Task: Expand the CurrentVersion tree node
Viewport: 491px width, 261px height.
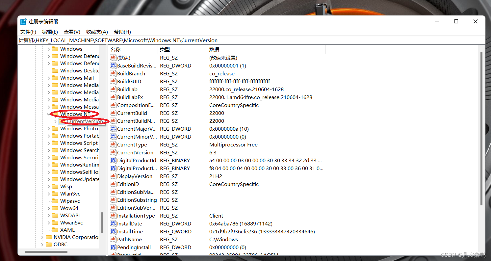Action: pos(55,121)
